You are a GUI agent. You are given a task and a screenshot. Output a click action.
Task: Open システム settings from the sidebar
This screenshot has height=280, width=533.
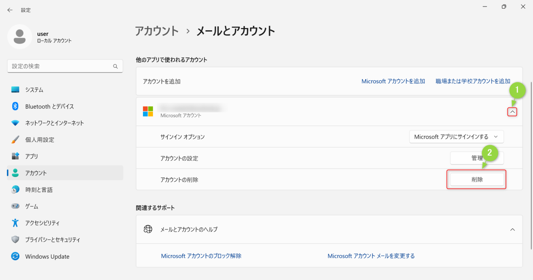pos(34,90)
